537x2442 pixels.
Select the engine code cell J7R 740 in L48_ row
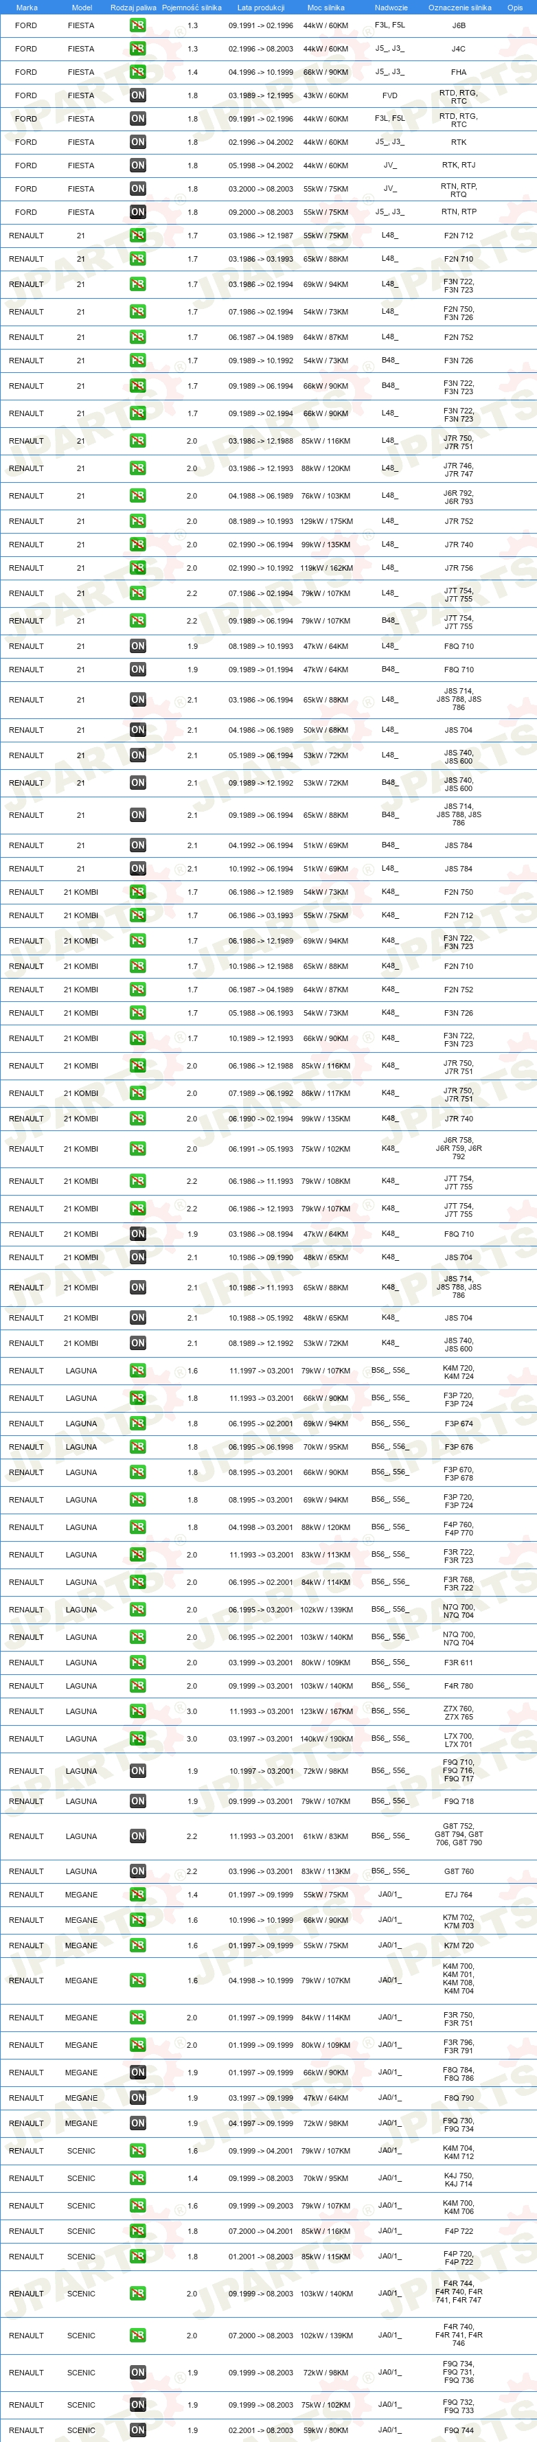(x=458, y=545)
